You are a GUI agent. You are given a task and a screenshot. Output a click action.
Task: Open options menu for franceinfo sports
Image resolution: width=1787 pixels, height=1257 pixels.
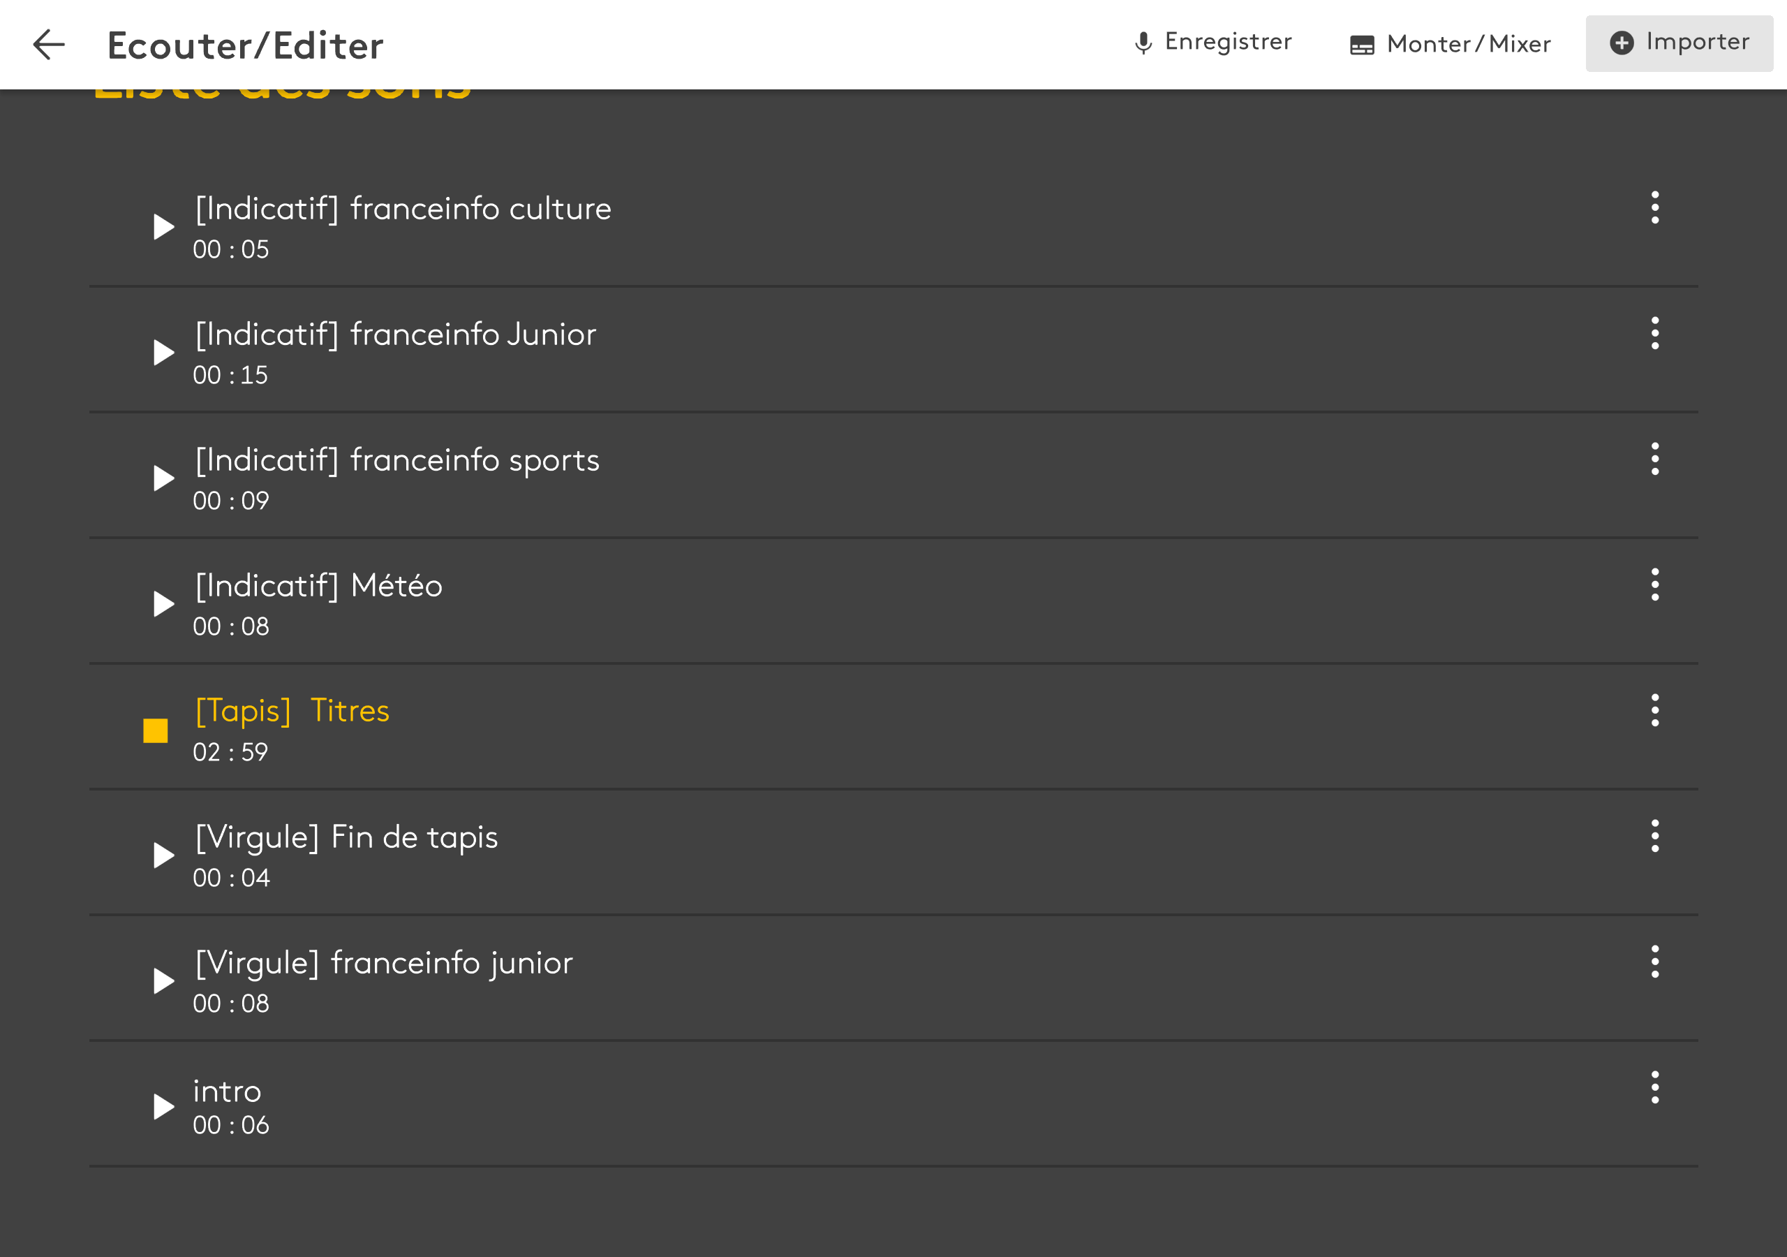[1654, 459]
